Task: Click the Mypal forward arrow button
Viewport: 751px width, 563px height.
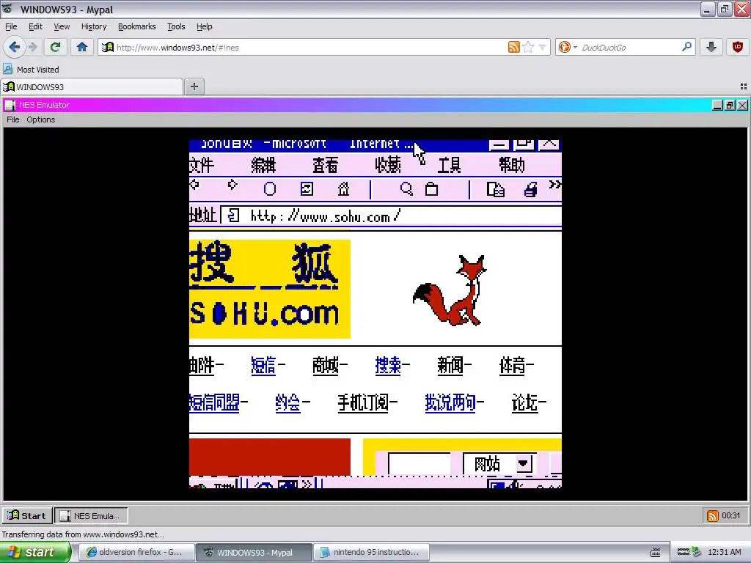Action: (x=32, y=47)
